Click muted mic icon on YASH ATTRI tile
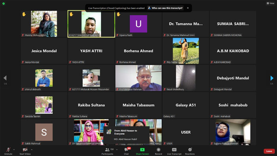 click(x=70, y=62)
